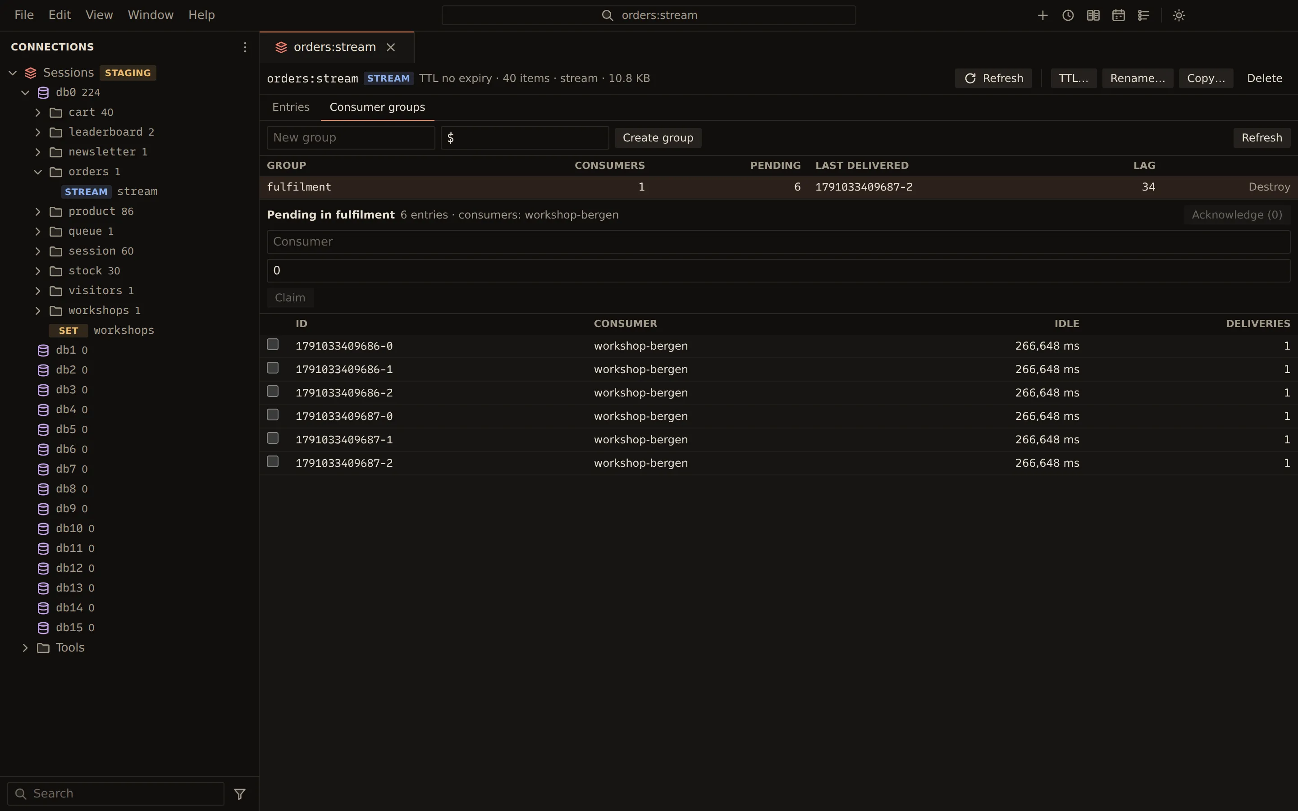The height and width of the screenshot is (811, 1298).
Task: Click the calendar icon in top toolbar
Action: 1118,16
